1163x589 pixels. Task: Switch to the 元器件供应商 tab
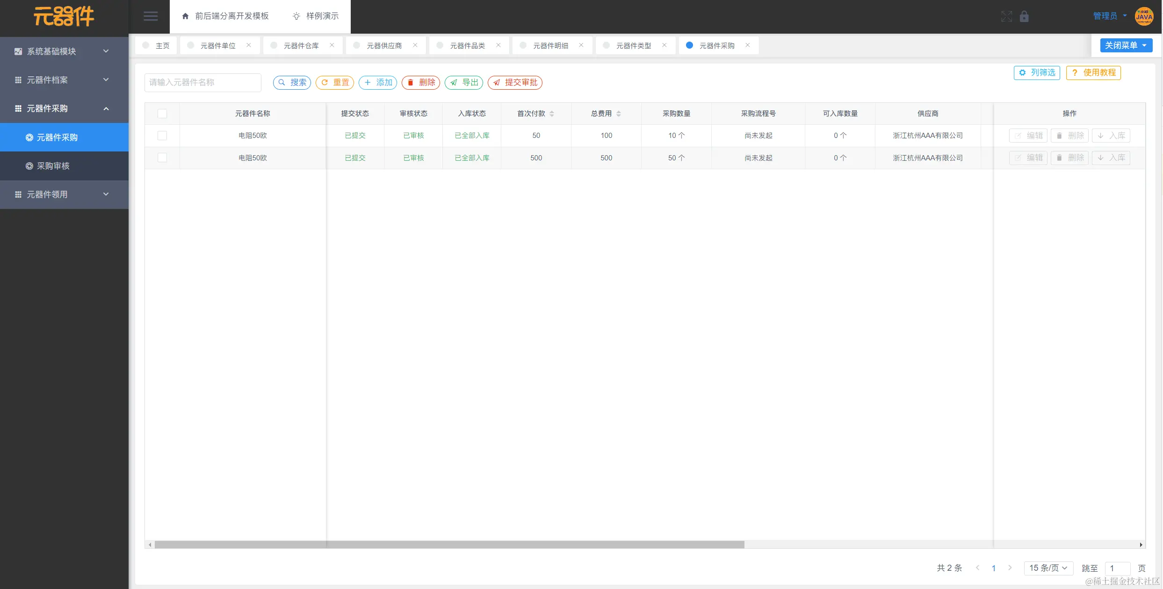click(384, 45)
